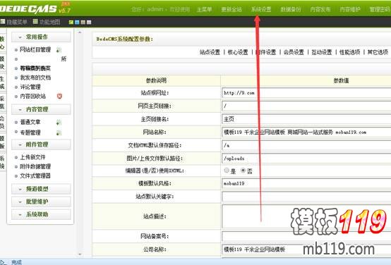Open 内容发布 in top navigation
The height and width of the screenshot is (265, 391).
point(320,9)
